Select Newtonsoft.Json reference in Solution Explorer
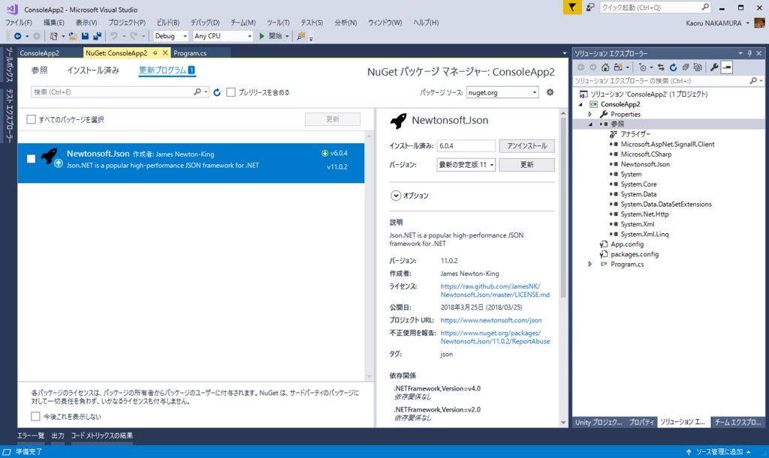 click(x=645, y=164)
